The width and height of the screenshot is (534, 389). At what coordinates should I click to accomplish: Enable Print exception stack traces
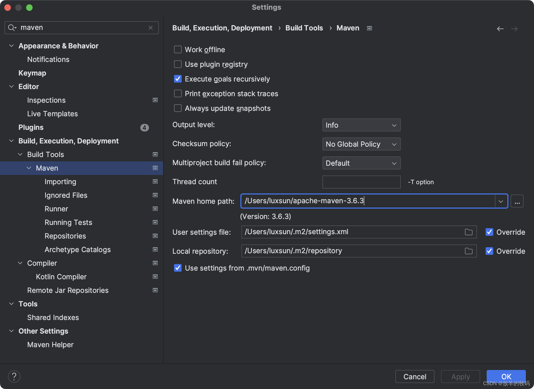pyautogui.click(x=178, y=93)
